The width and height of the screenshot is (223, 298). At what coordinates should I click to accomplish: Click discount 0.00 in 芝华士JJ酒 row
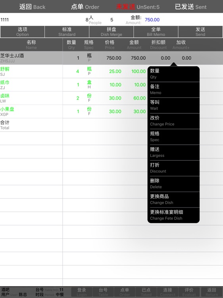165,58
